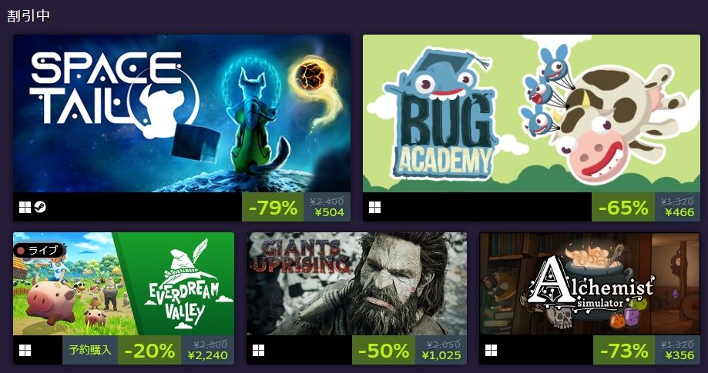The height and width of the screenshot is (373, 708).
Task: Open the Alchemist Simulator capsule image
Action: coord(589,284)
